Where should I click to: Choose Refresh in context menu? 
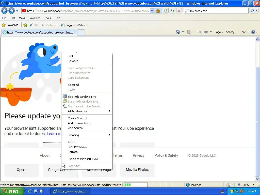87,152
